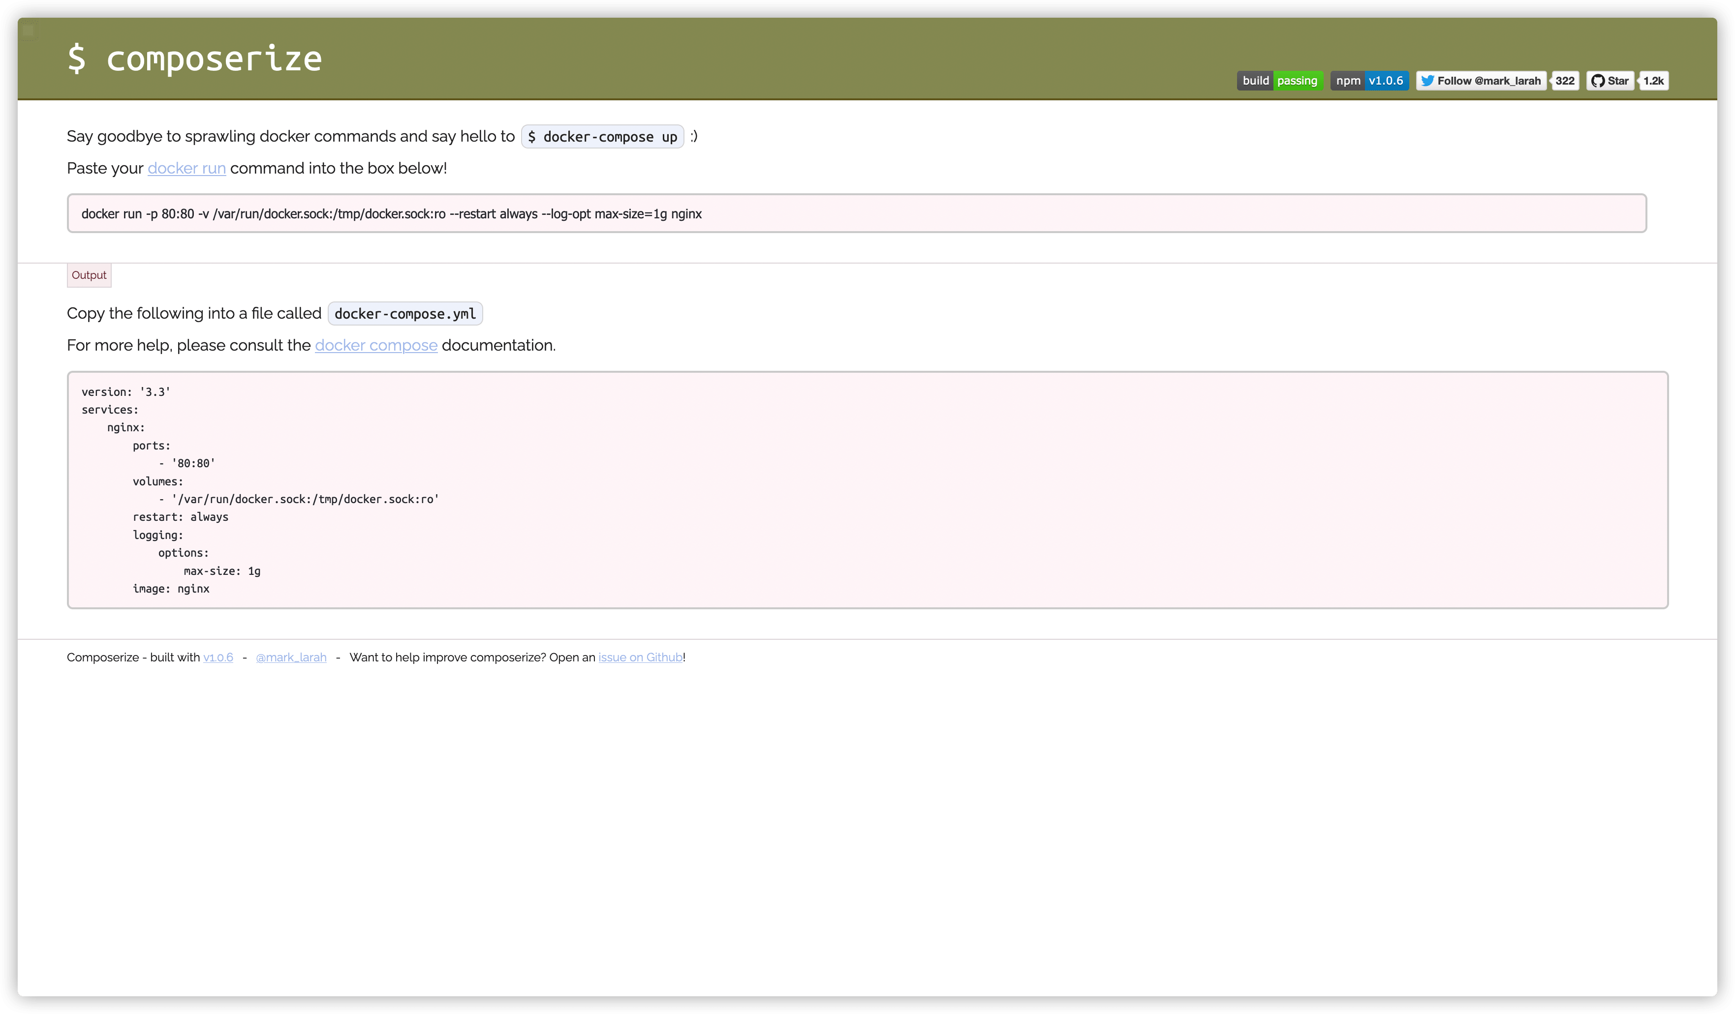Follow the v1.0.6 footer link
This screenshot has height=1014, width=1735.
click(217, 657)
